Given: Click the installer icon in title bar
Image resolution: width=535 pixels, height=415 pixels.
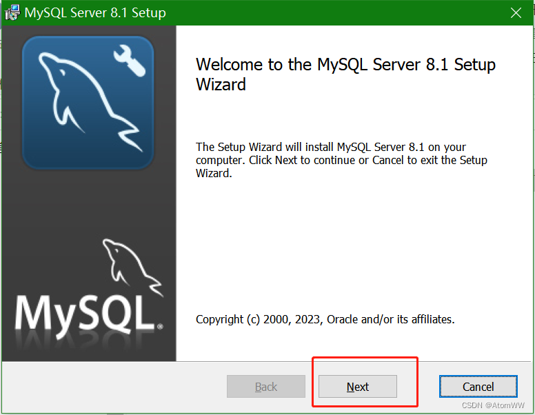Looking at the screenshot, I should tap(12, 12).
